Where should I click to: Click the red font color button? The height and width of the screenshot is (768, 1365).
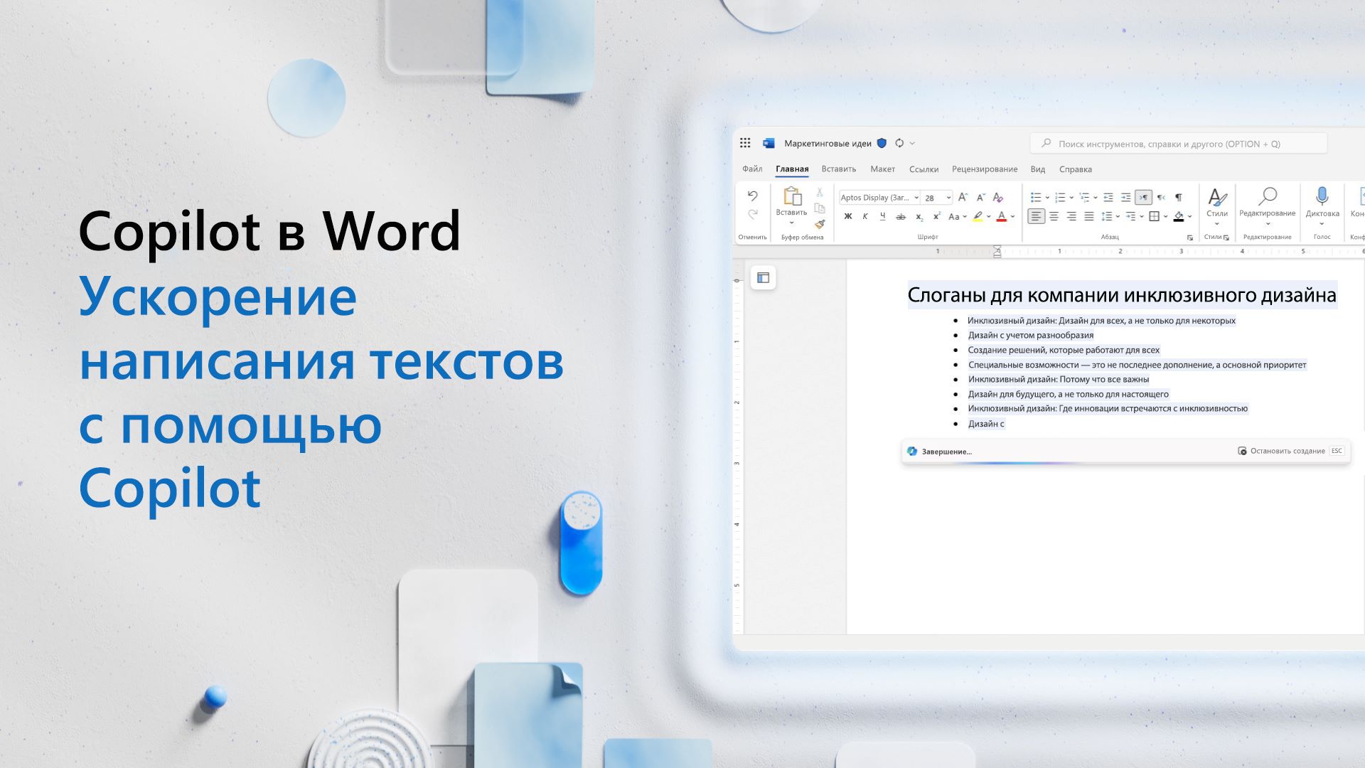[1002, 216]
